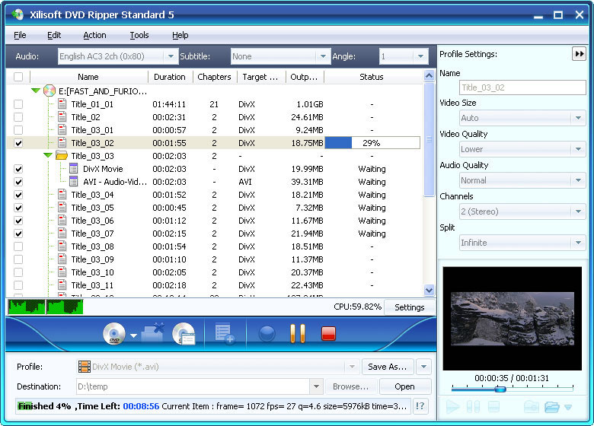Viewport: 594px width, 426px height.
Task: Stop ripping with the red stop button
Action: 328,333
